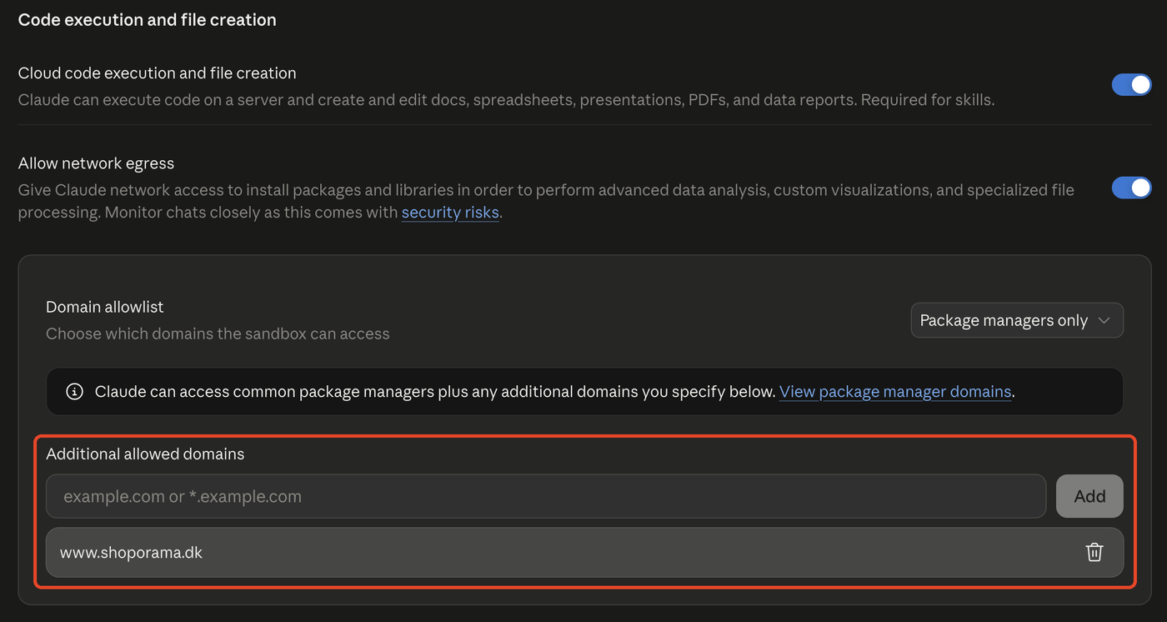Click 'Choose which domains the sandbox can access'
This screenshot has height=622, width=1167.
[218, 334]
